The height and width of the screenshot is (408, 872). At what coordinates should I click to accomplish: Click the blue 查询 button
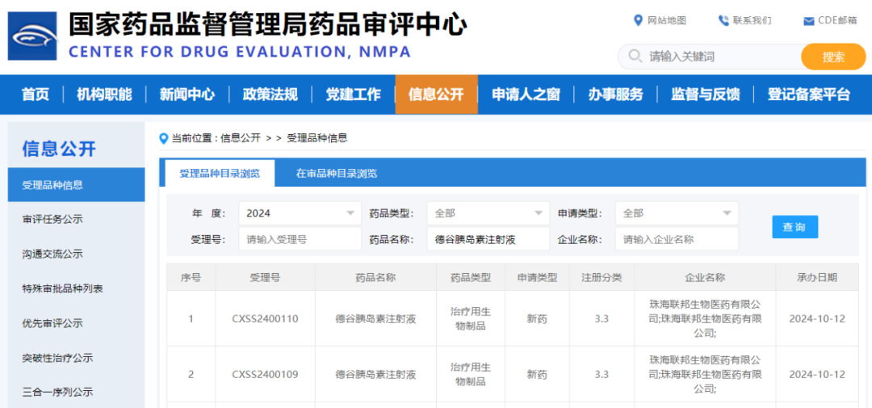pos(794,227)
